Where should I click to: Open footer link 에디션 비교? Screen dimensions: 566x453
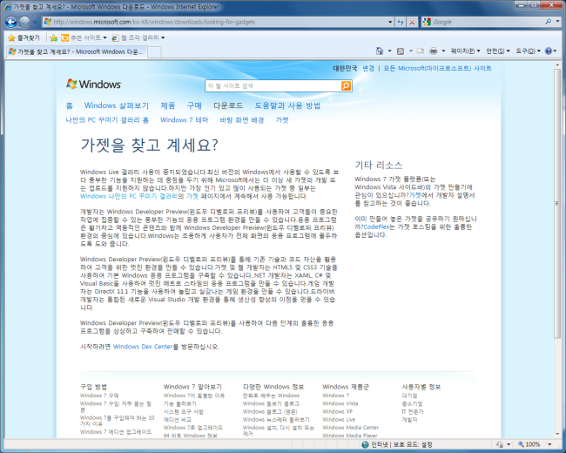(178, 419)
